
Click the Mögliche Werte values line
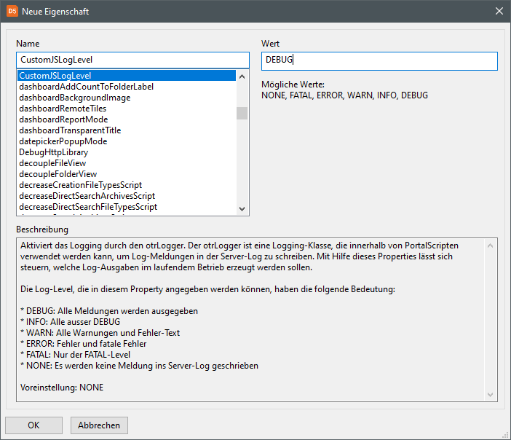[x=344, y=95]
